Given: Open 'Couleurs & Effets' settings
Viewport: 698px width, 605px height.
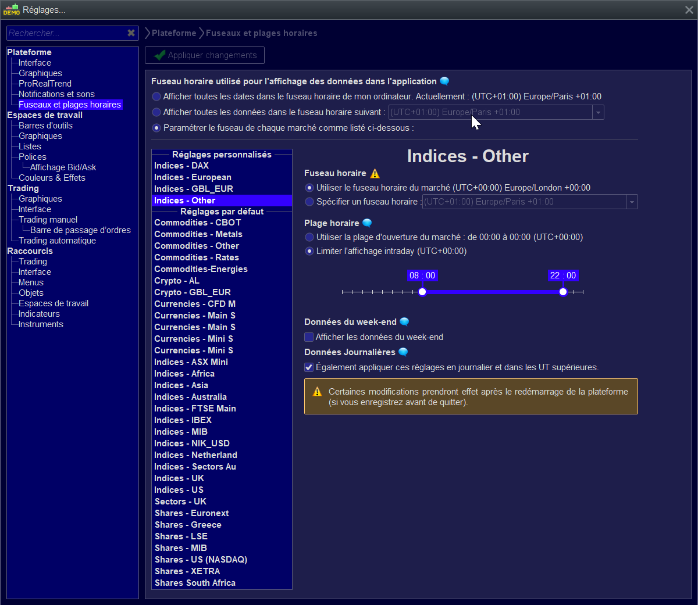Looking at the screenshot, I should [x=52, y=178].
